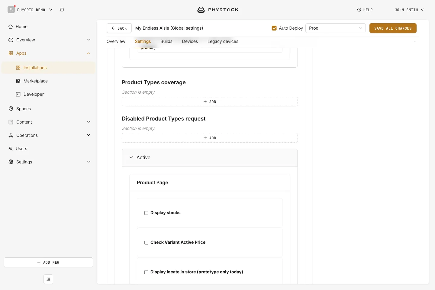
Task: Click the Add New button in sidebar
Action: click(48, 262)
